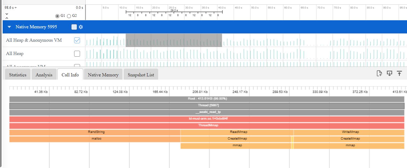Click the down chevron under 98.6 s
This screenshot has height=168, width=407.
pos(7,14)
